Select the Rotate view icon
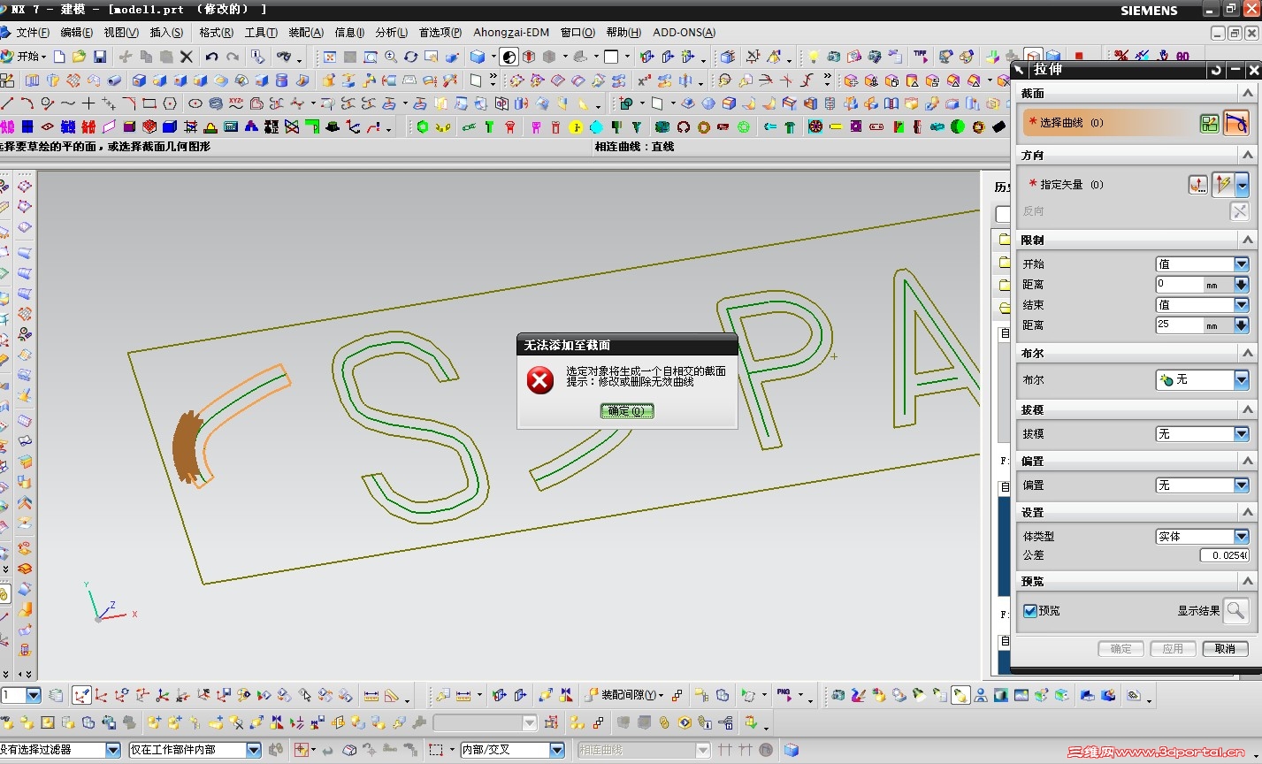The height and width of the screenshot is (764, 1262). [x=411, y=57]
